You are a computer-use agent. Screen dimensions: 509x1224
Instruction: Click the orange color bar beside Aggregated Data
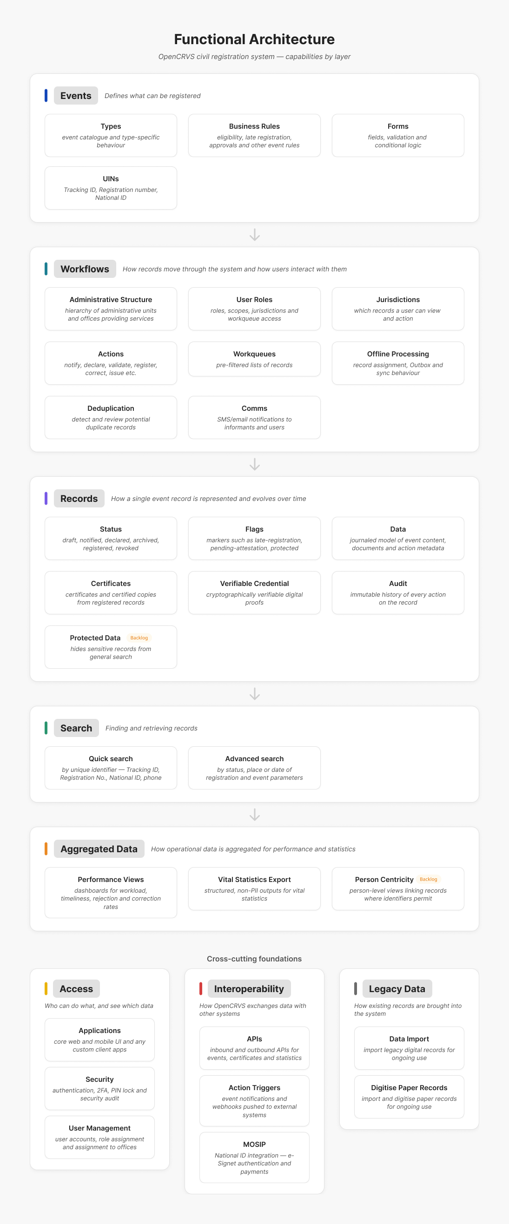pos(46,849)
